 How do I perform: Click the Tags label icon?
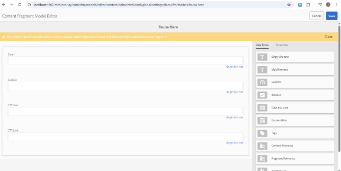(262, 133)
